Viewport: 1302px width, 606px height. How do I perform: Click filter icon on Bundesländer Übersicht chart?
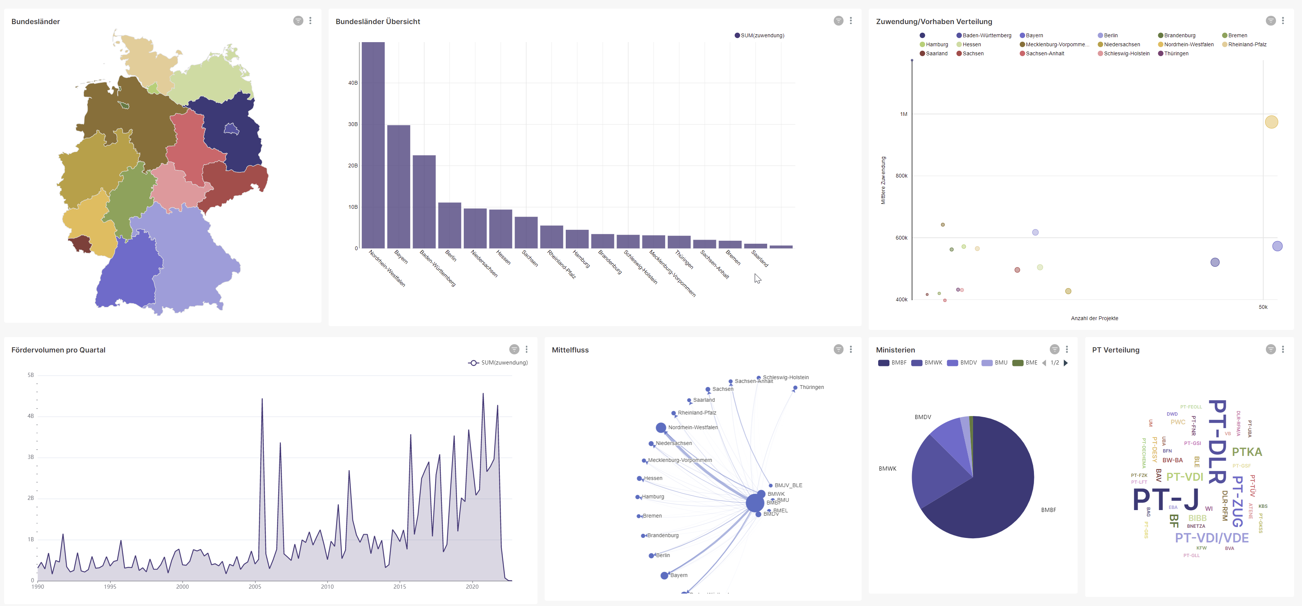point(839,21)
